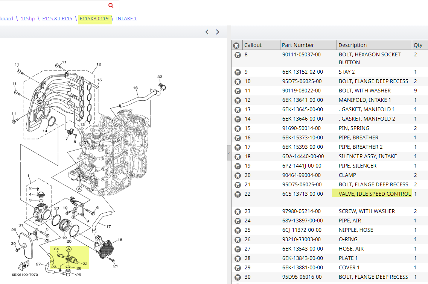Add STAY 2 to cart via cart icon
This screenshot has height=284, width=428.
tap(238, 73)
